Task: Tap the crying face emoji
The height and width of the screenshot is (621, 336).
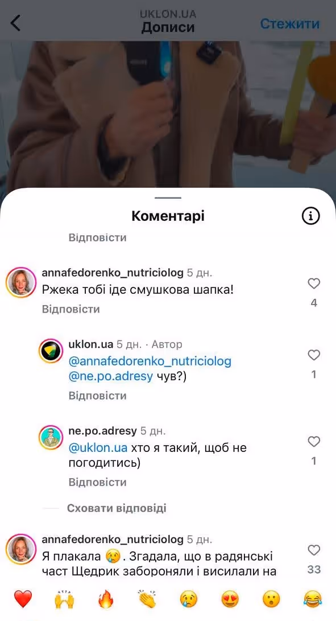Action: 189,599
